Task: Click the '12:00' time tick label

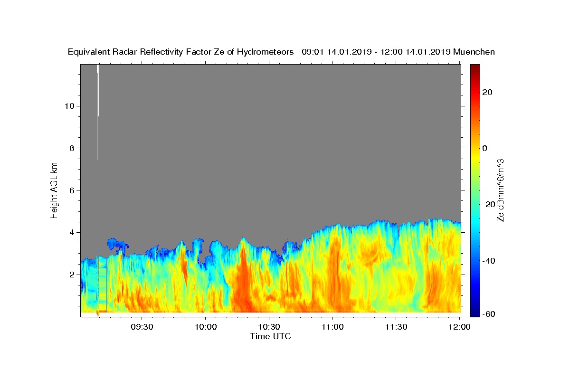Action: pos(459,327)
